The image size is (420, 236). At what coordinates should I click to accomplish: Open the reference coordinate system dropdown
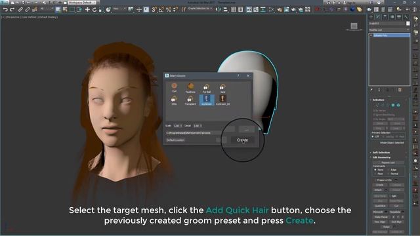click(x=119, y=9)
